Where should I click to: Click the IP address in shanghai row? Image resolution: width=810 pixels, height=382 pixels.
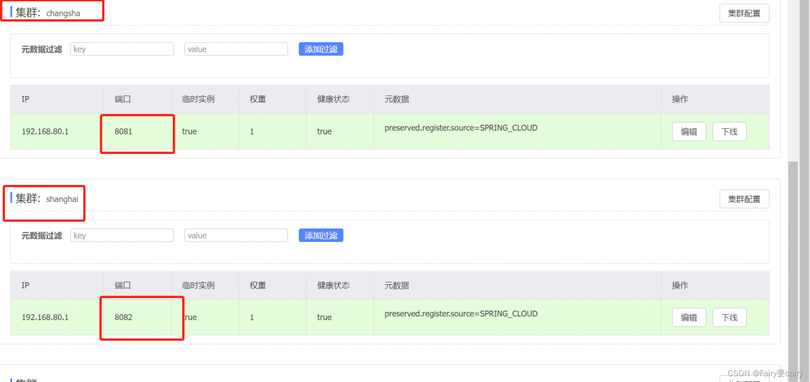[45, 318]
